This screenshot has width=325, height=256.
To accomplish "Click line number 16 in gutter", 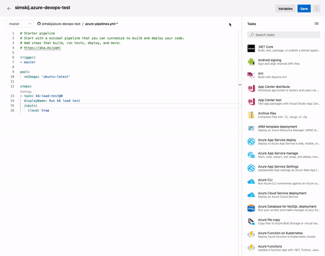I will [12, 110].
